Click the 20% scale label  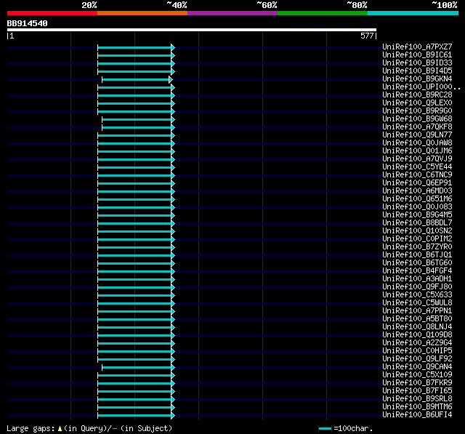click(89, 5)
